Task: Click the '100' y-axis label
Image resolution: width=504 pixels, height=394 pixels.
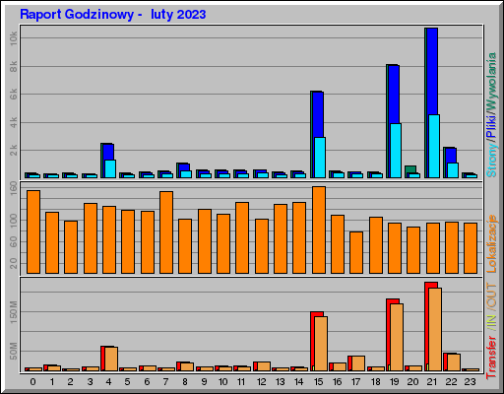Action: click(14, 221)
